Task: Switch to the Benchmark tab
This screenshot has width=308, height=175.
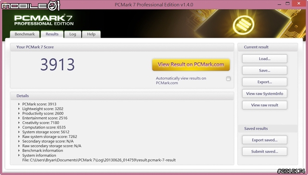Action: 25,34
